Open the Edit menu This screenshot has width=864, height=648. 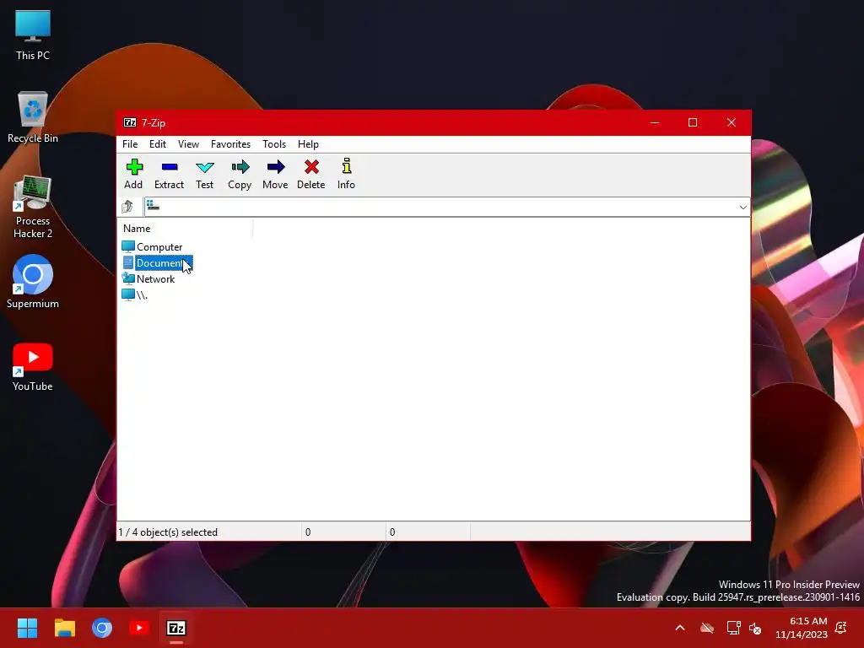tap(158, 144)
